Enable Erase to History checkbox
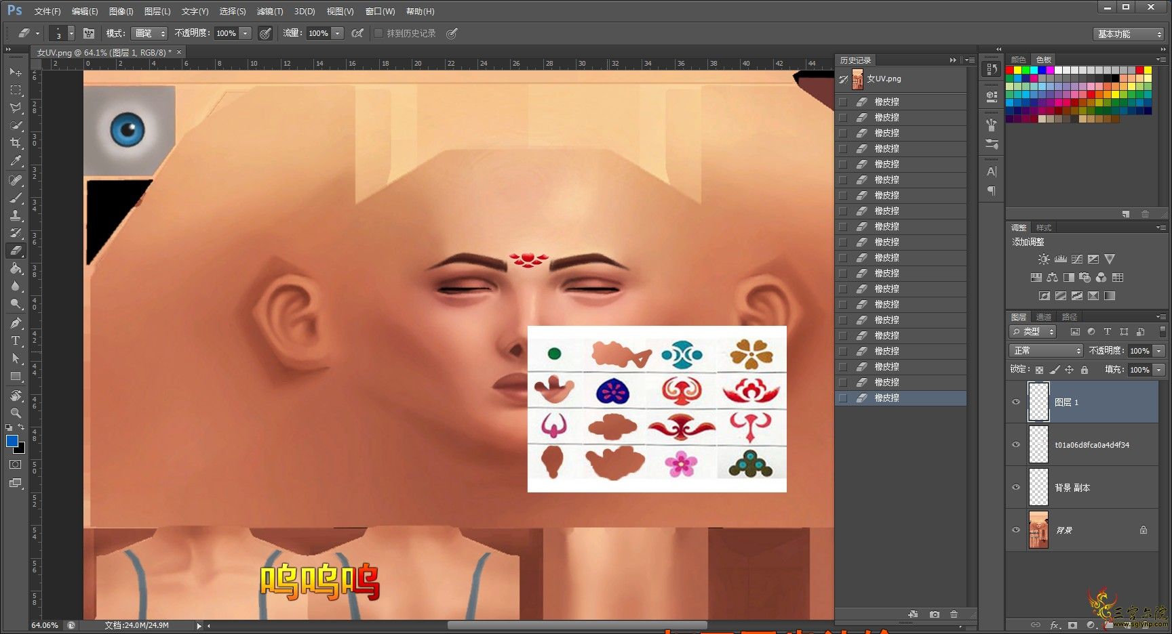This screenshot has height=634, width=1172. coord(378,33)
